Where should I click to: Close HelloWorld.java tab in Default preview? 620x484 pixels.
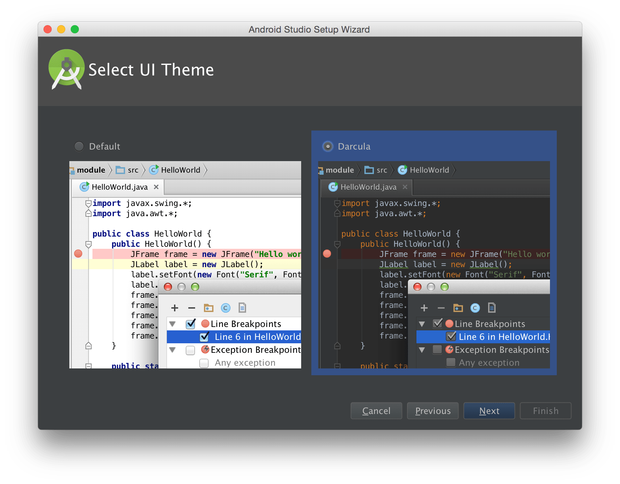(156, 187)
